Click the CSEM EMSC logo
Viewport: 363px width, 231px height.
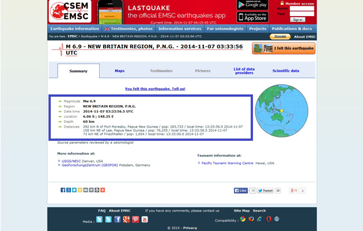69,11
